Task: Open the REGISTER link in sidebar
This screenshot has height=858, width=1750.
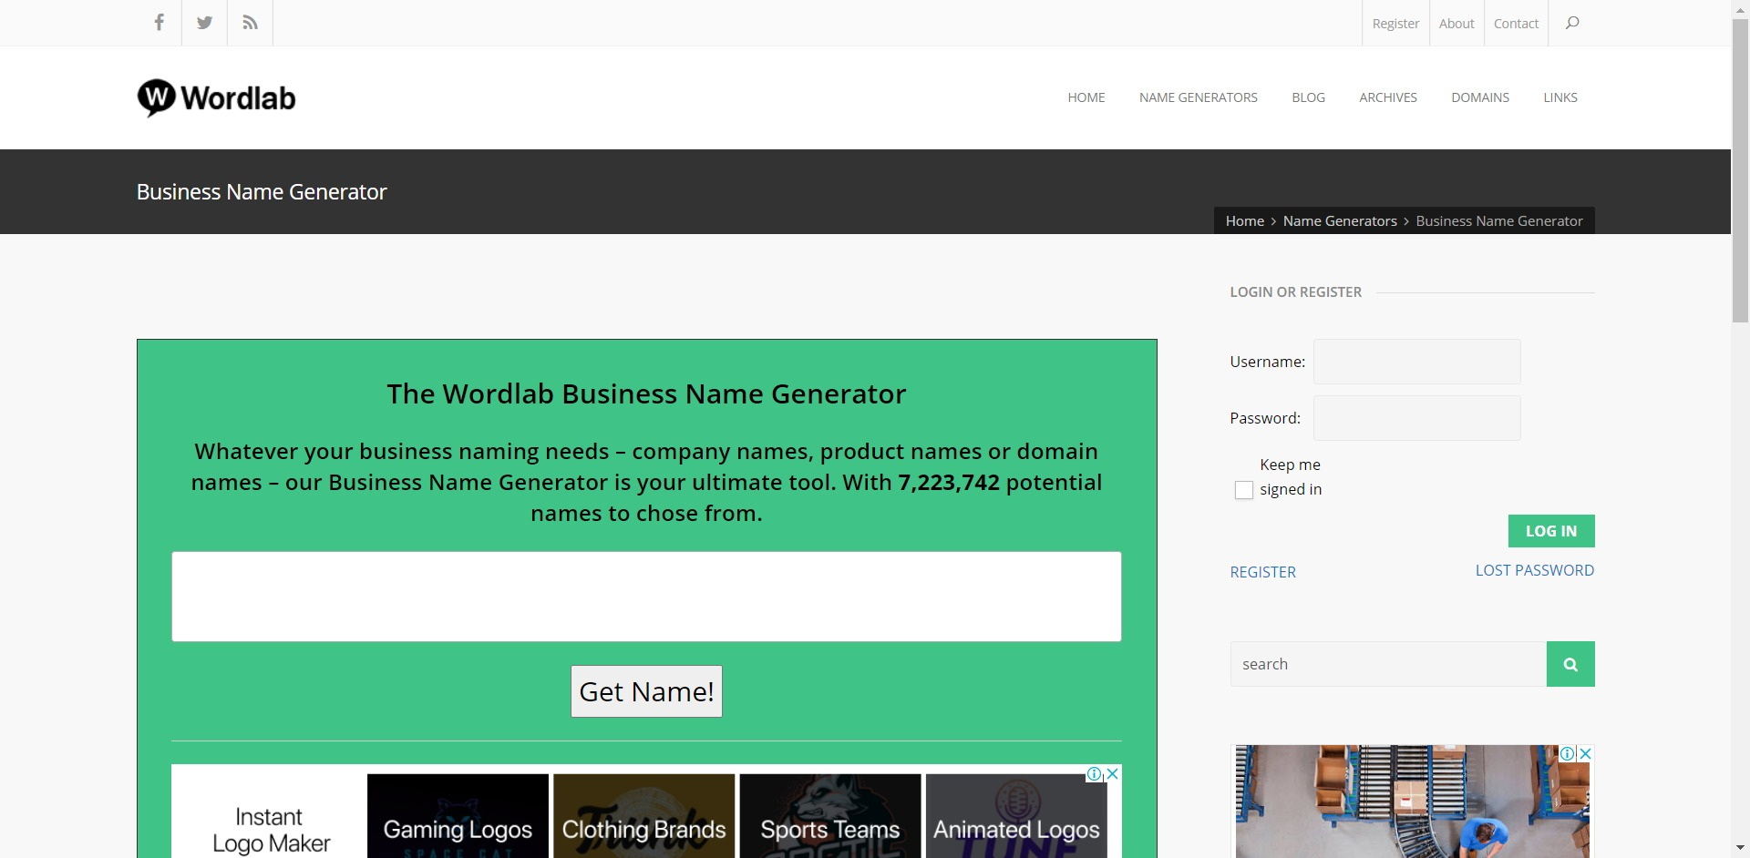Action: (1262, 572)
